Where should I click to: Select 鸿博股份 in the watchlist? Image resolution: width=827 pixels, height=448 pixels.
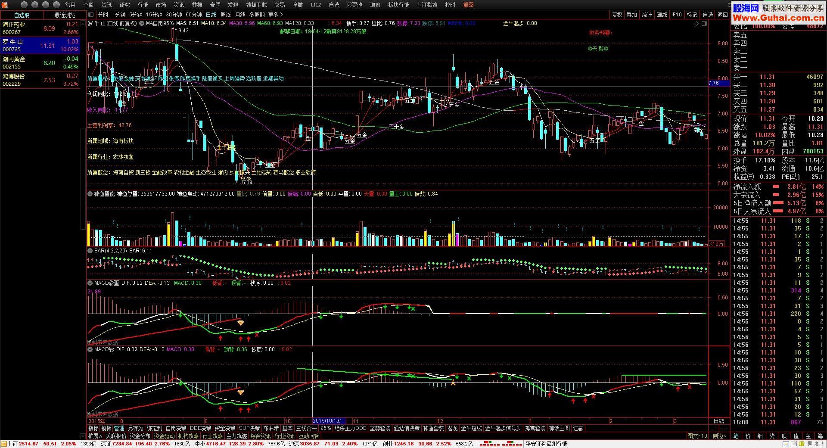tap(40, 80)
